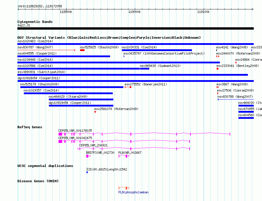Select %ID:90.6615|Length:1542 label
The image size is (262, 201).
point(107,169)
